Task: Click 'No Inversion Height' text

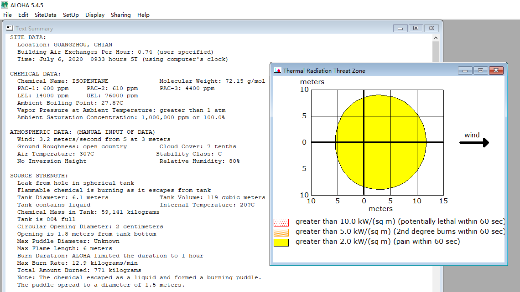Action: (52, 161)
